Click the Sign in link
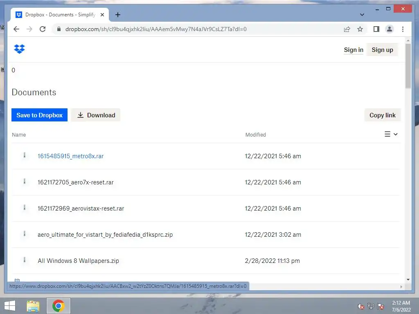The image size is (419, 314). [354, 50]
